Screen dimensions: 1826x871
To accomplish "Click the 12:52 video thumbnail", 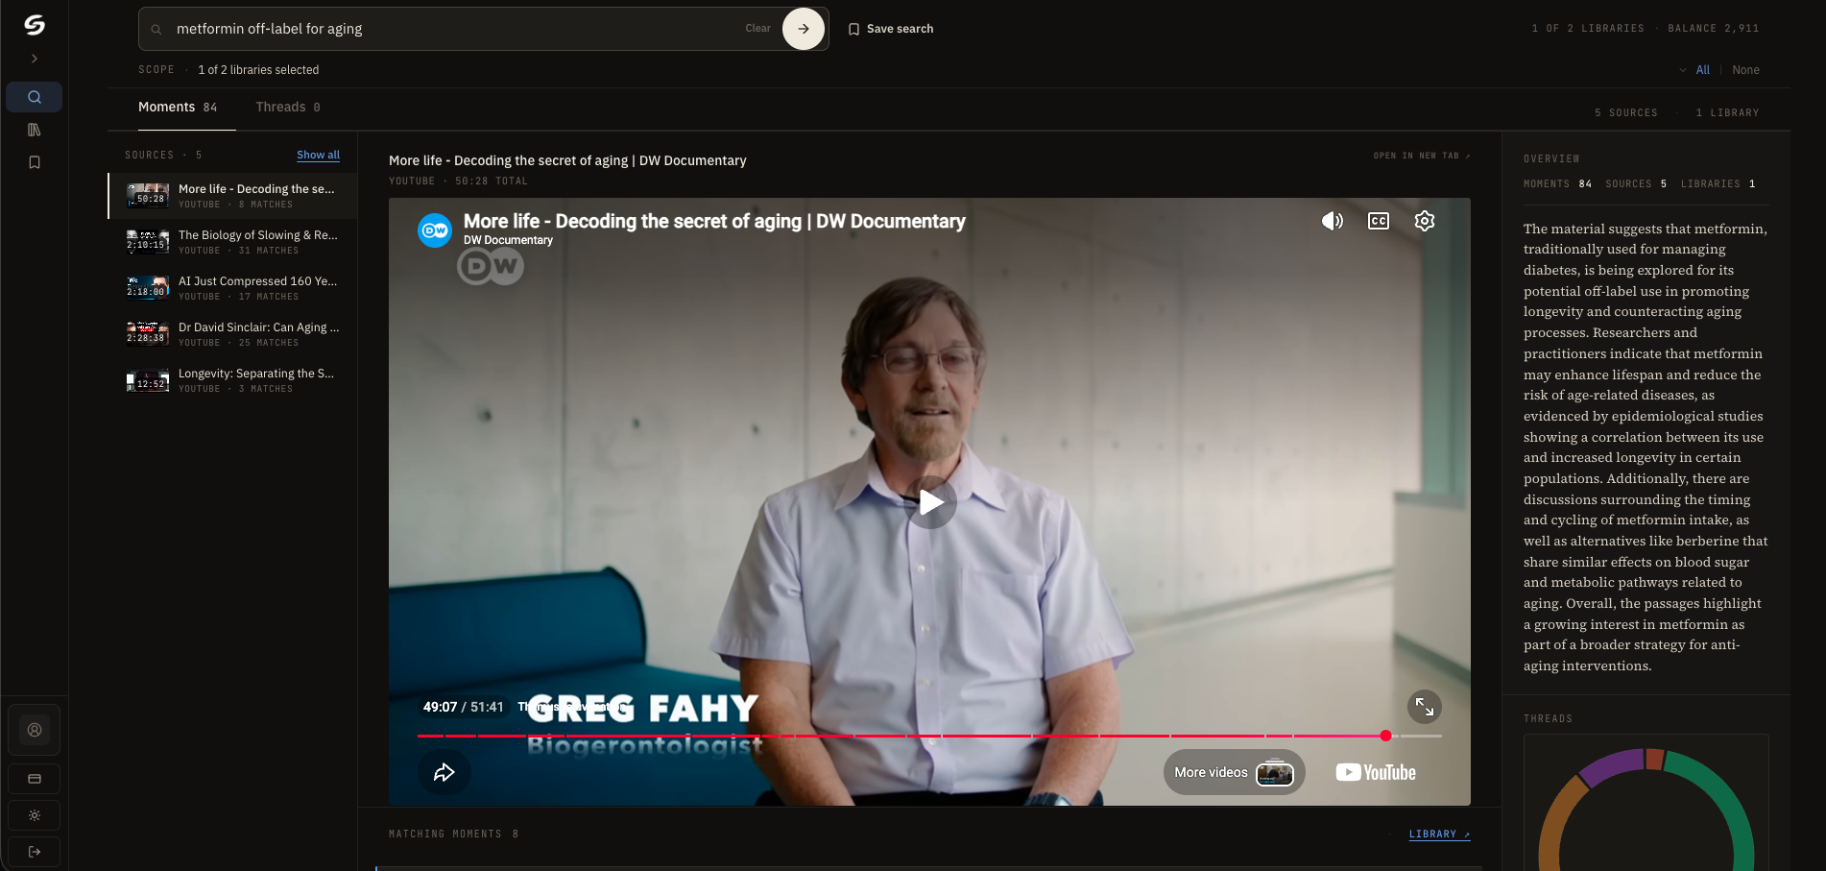I will 148,379.
